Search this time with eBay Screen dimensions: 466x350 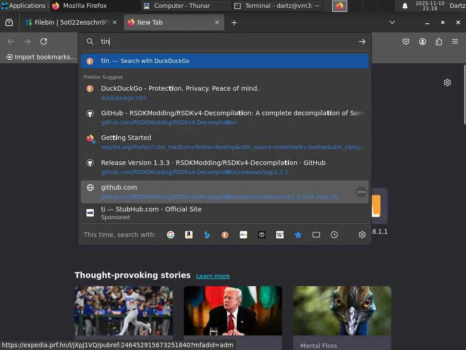243,235
